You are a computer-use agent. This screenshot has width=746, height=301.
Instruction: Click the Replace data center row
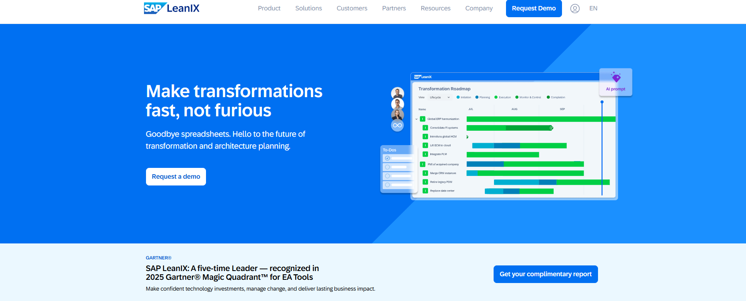(x=442, y=191)
